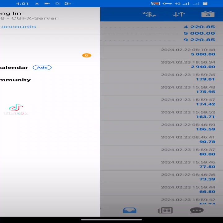The width and height of the screenshot is (223, 223).
Task: Tap the screen cast status icon
Action: pyautogui.click(x=155, y=3)
